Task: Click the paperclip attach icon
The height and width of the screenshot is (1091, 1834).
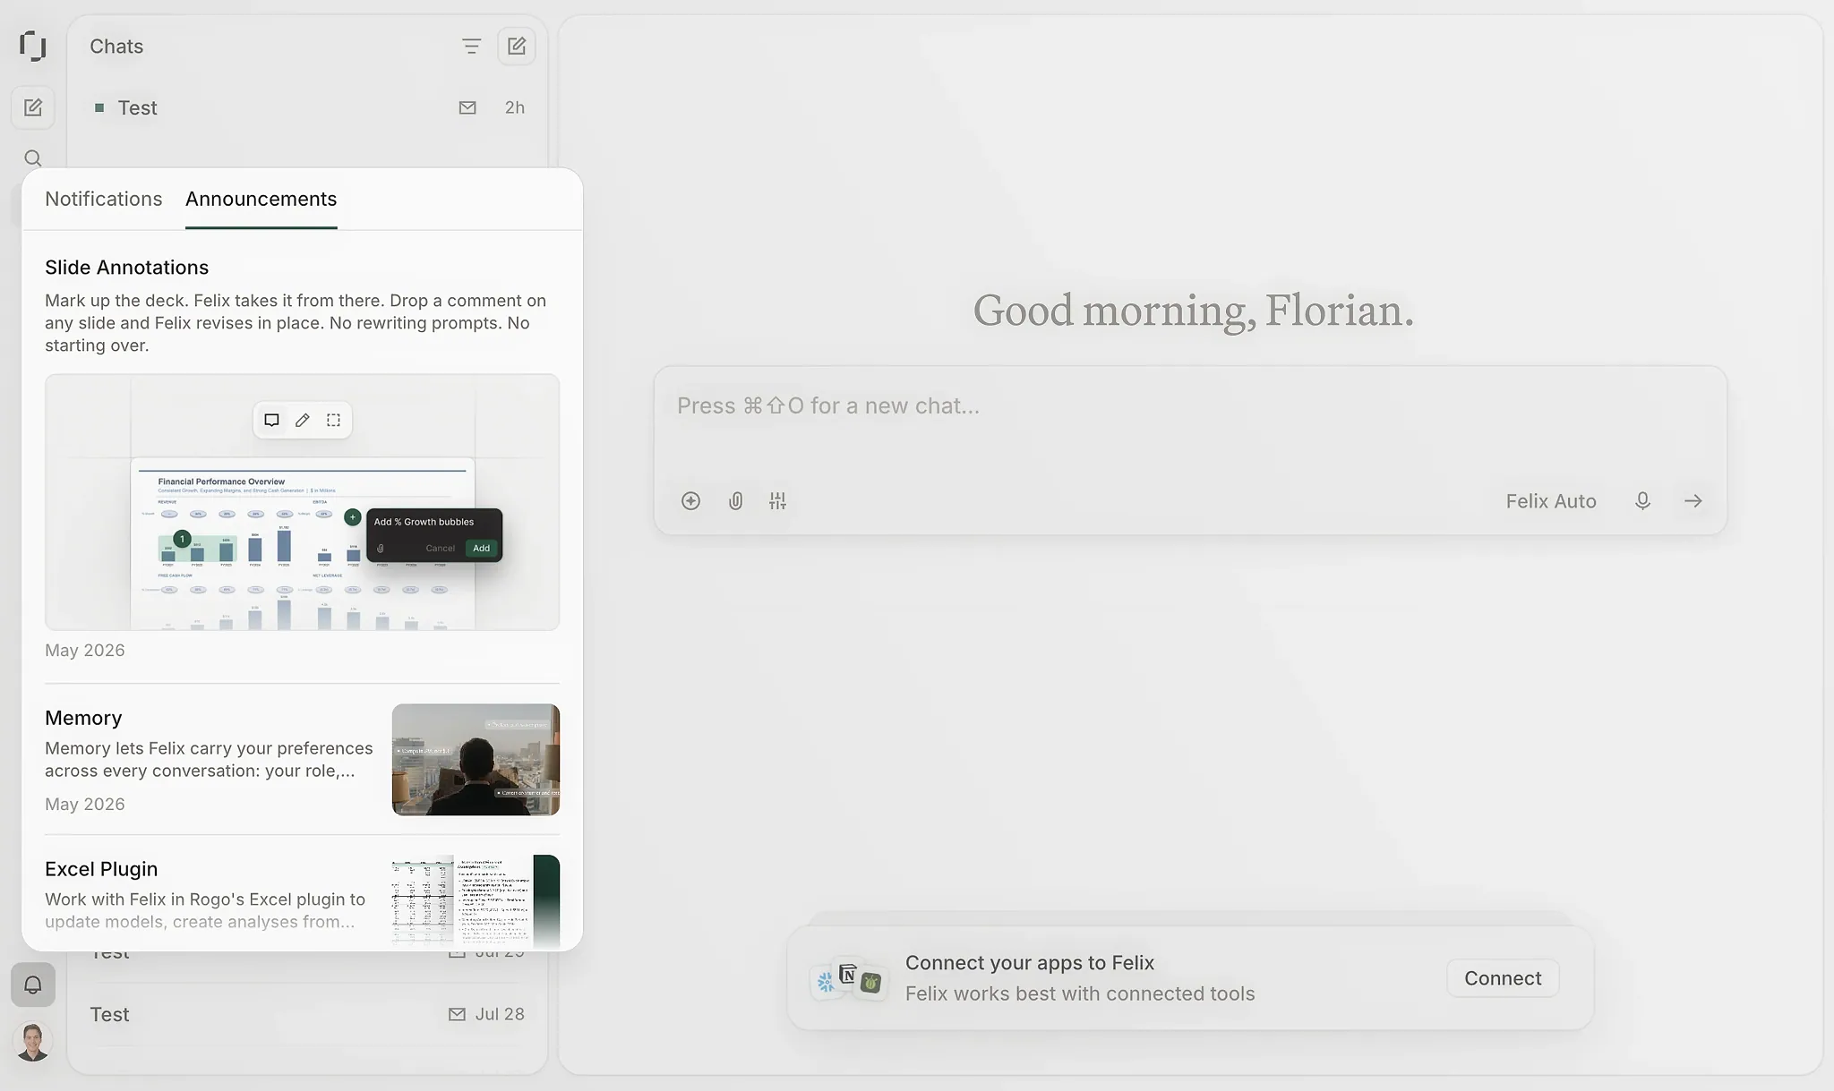Action: pos(735,501)
